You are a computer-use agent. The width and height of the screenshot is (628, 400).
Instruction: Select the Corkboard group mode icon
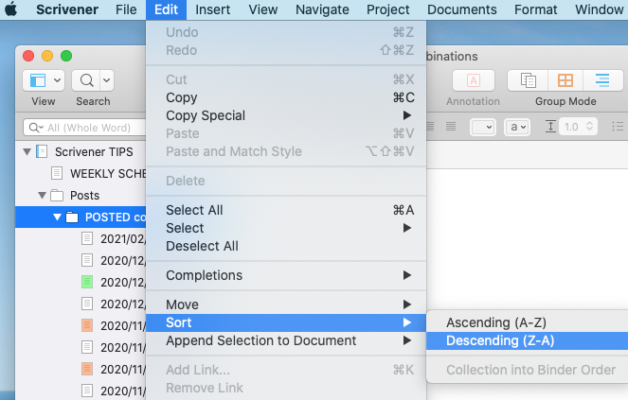565,80
